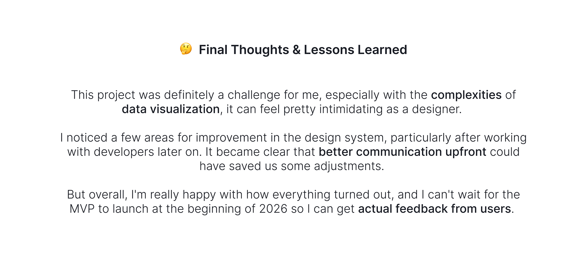Click the bold text "better communication upfront"
This screenshot has height=268, width=587.
pos(402,152)
